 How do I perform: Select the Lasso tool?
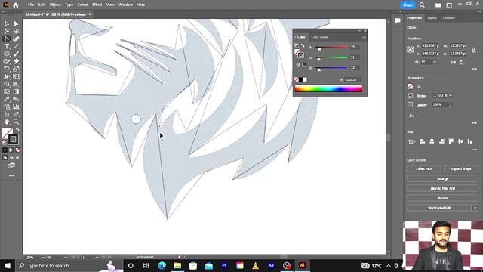[16, 31]
